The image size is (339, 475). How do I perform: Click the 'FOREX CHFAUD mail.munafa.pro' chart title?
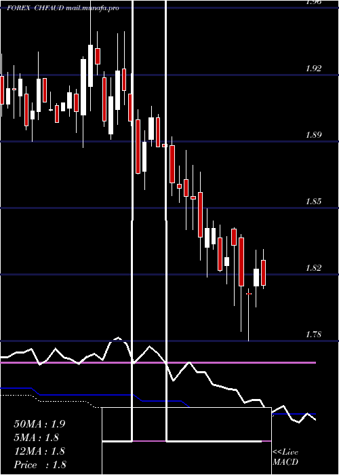63,8
